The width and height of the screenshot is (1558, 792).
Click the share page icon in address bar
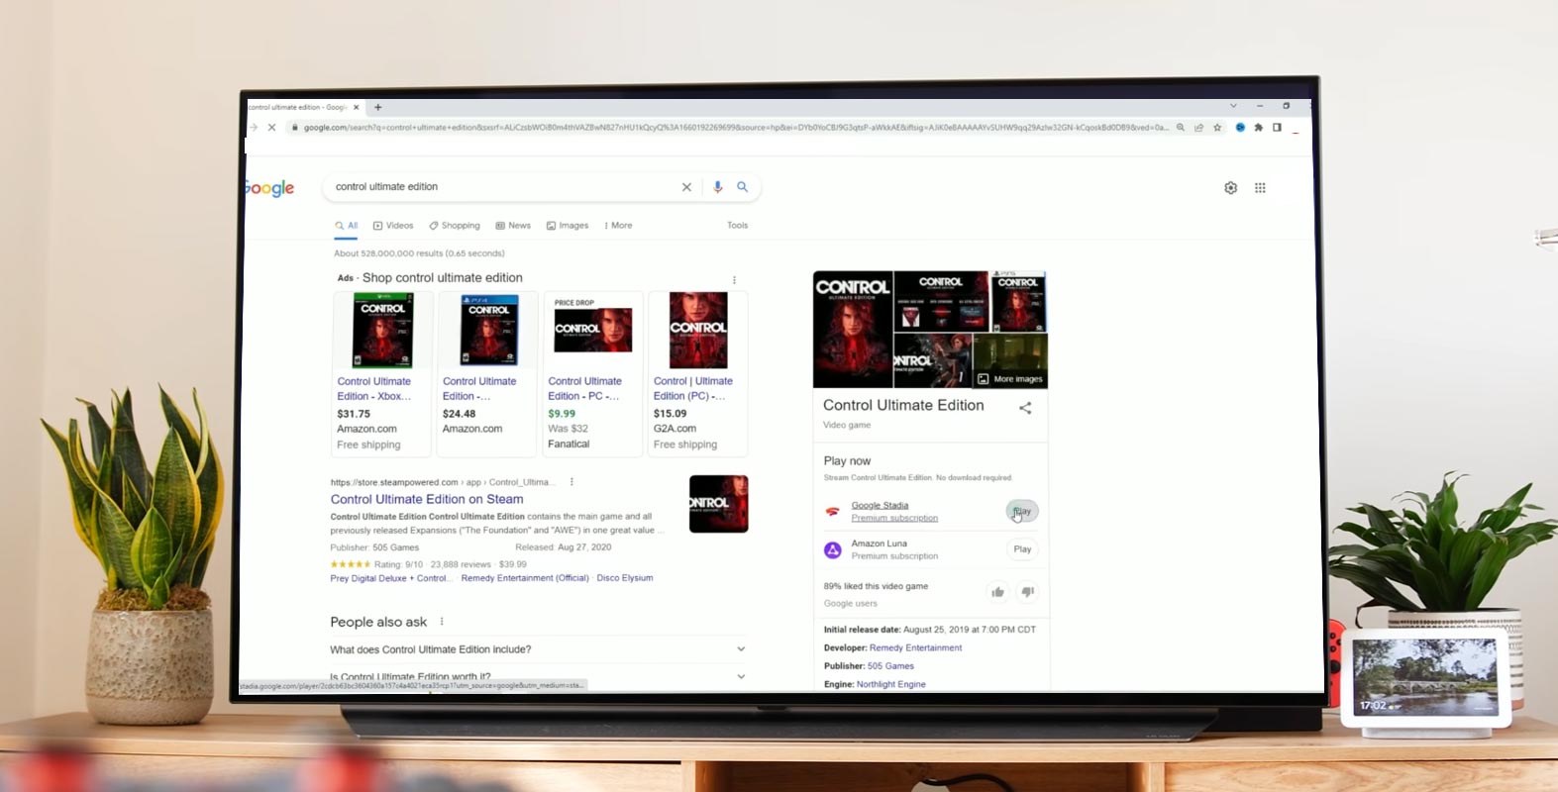[1198, 128]
